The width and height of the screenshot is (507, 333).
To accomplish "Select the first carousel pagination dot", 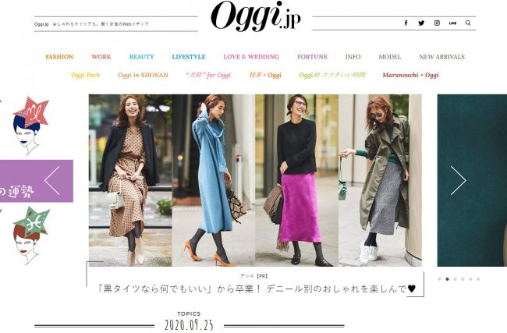I will click(439, 279).
